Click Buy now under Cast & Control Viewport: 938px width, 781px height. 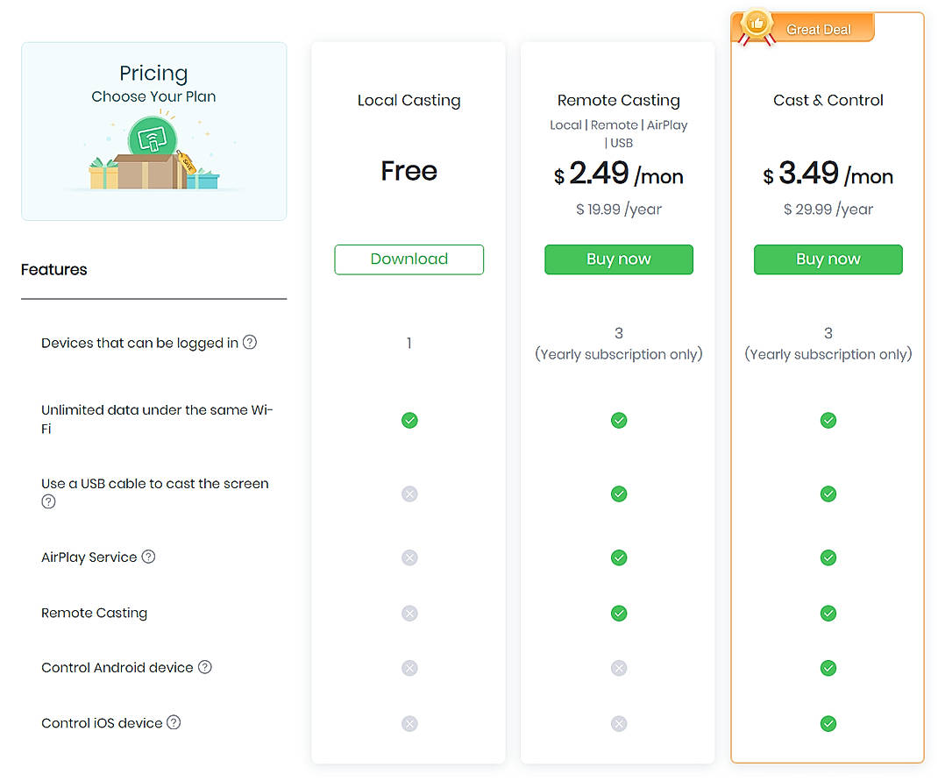click(828, 259)
